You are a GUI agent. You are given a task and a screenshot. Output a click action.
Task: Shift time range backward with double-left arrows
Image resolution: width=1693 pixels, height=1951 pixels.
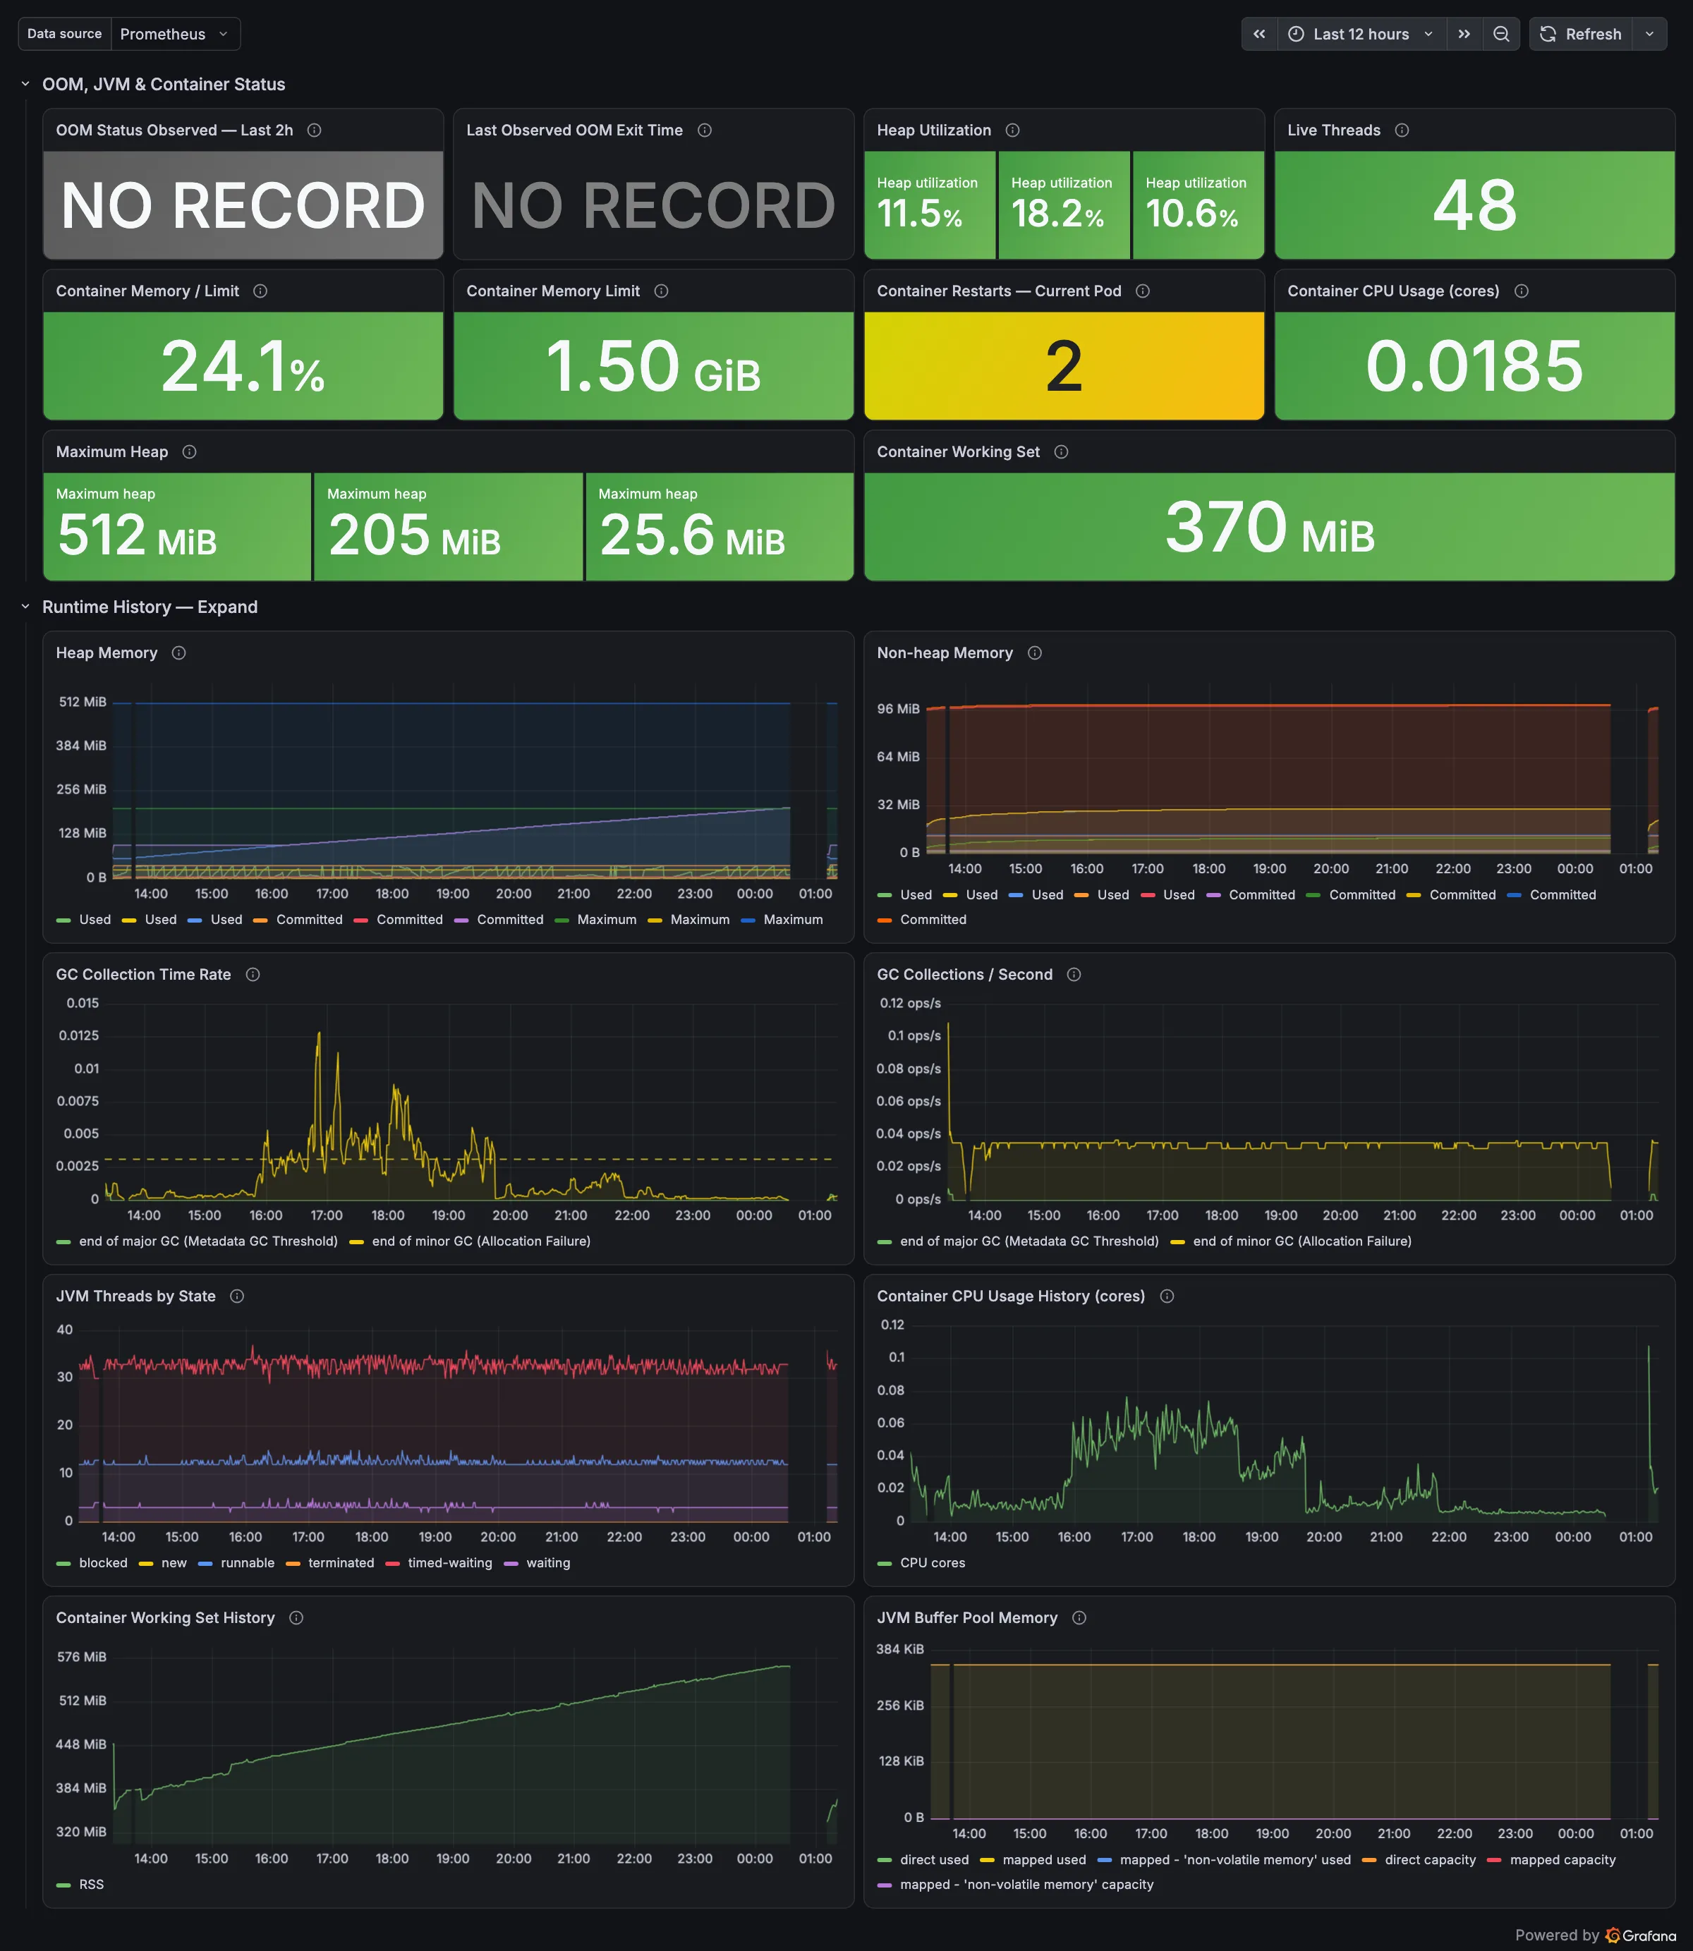1259,34
